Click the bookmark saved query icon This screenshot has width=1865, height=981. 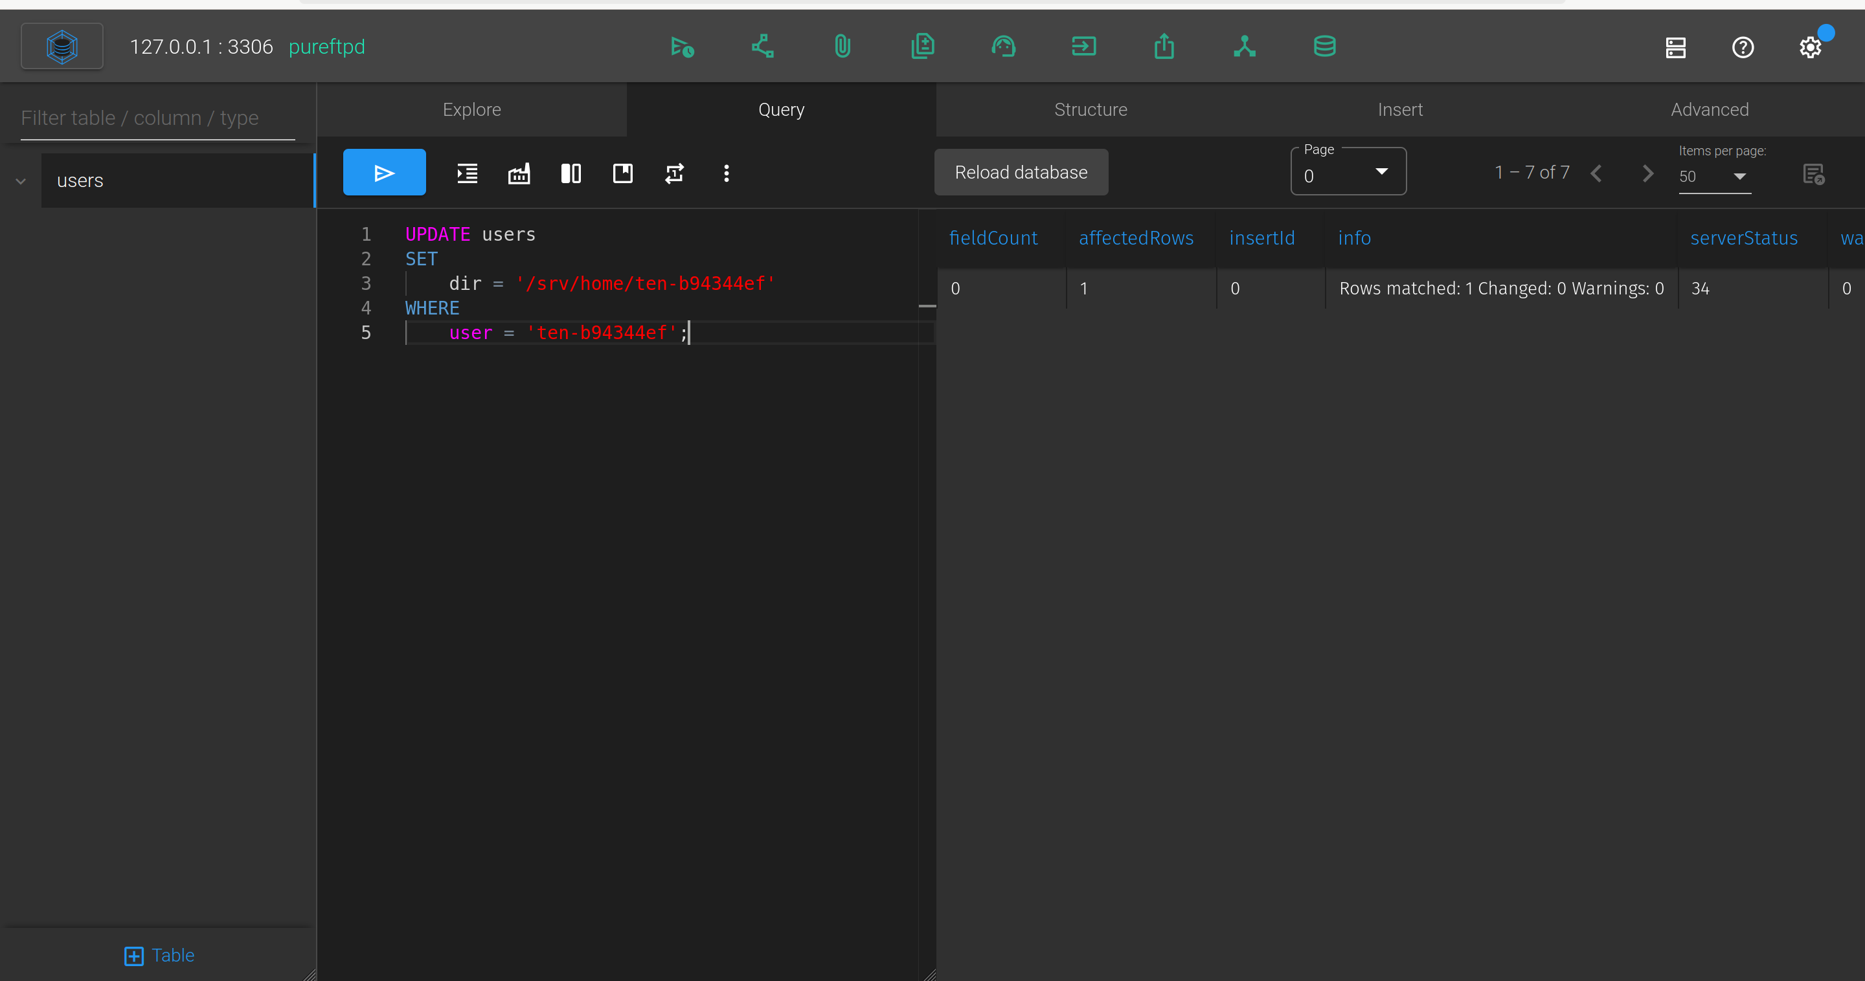(x=622, y=173)
